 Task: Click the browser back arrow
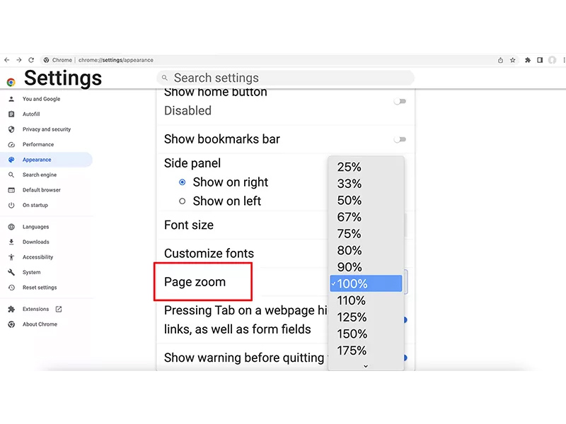[6, 60]
